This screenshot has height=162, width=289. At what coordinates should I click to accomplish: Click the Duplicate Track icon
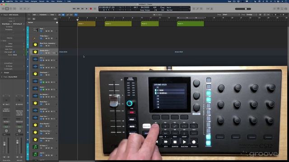(34, 19)
